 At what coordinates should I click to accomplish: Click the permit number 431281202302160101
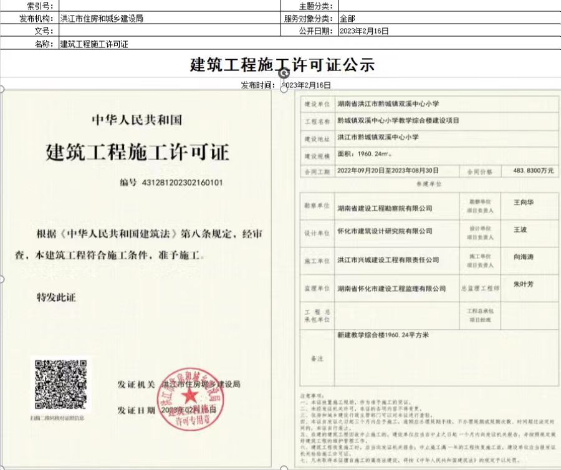pyautogui.click(x=183, y=183)
